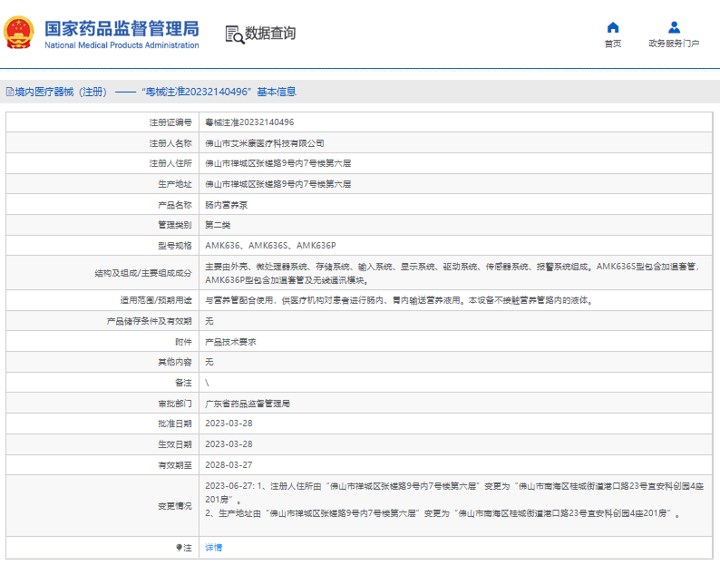This screenshot has width=720, height=565.
Task: Click breadcrumb 境内医疗器械（注册）
Action: tap(61, 92)
